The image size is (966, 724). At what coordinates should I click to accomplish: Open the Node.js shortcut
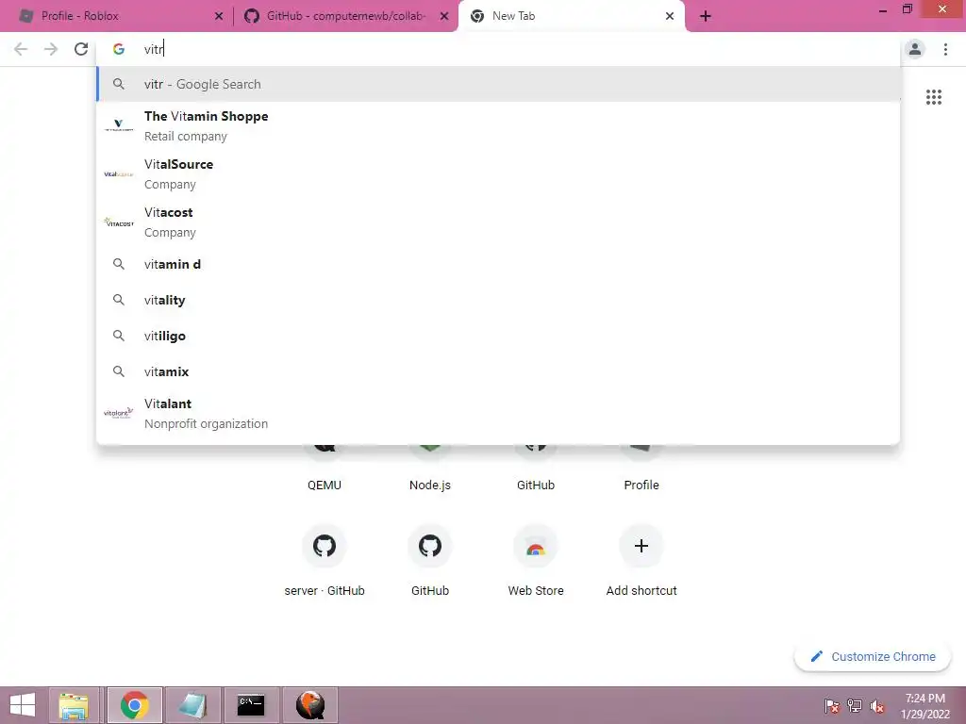430,468
